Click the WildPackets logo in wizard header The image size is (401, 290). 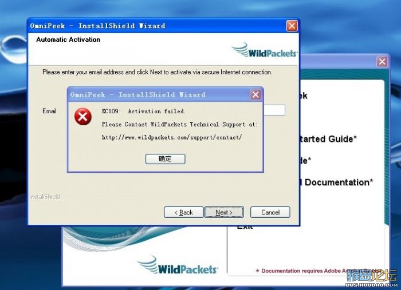click(265, 50)
